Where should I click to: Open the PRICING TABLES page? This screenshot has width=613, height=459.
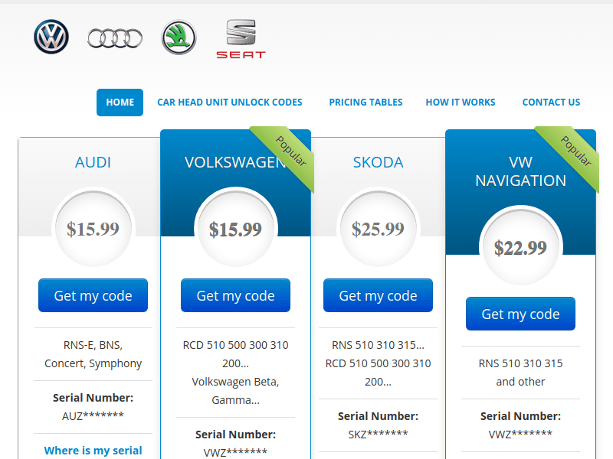coord(366,102)
